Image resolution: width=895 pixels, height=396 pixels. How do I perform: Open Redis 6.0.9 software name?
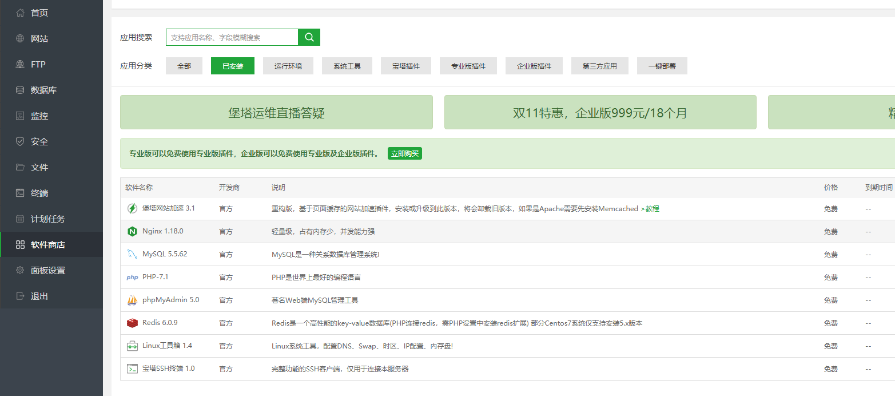(160, 323)
